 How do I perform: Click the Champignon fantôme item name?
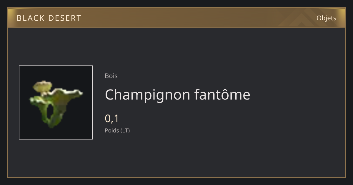coord(177,95)
